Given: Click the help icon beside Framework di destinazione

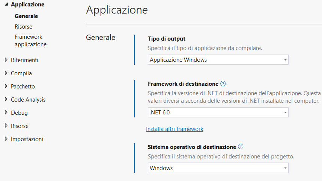Looking at the screenshot, I should click(x=223, y=84).
